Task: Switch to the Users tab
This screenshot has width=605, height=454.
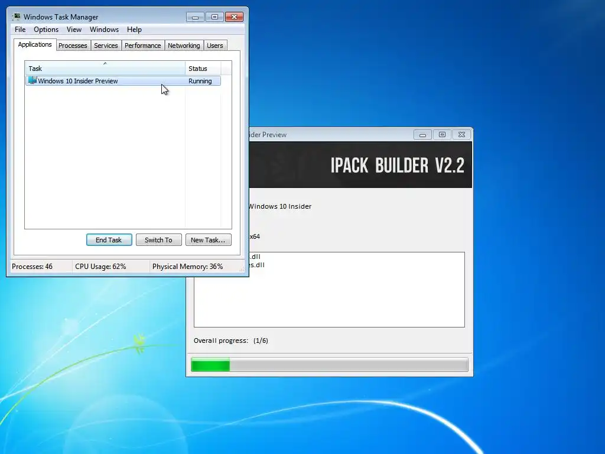Action: pos(215,46)
